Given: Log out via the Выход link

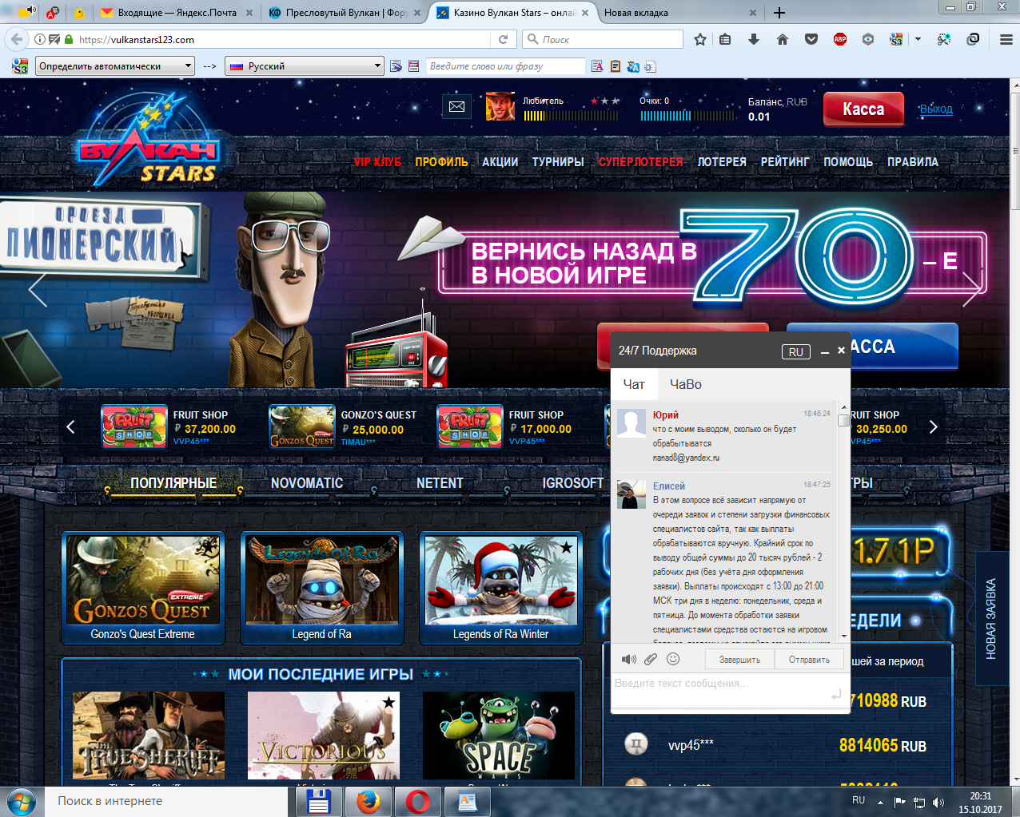Looking at the screenshot, I should (935, 109).
